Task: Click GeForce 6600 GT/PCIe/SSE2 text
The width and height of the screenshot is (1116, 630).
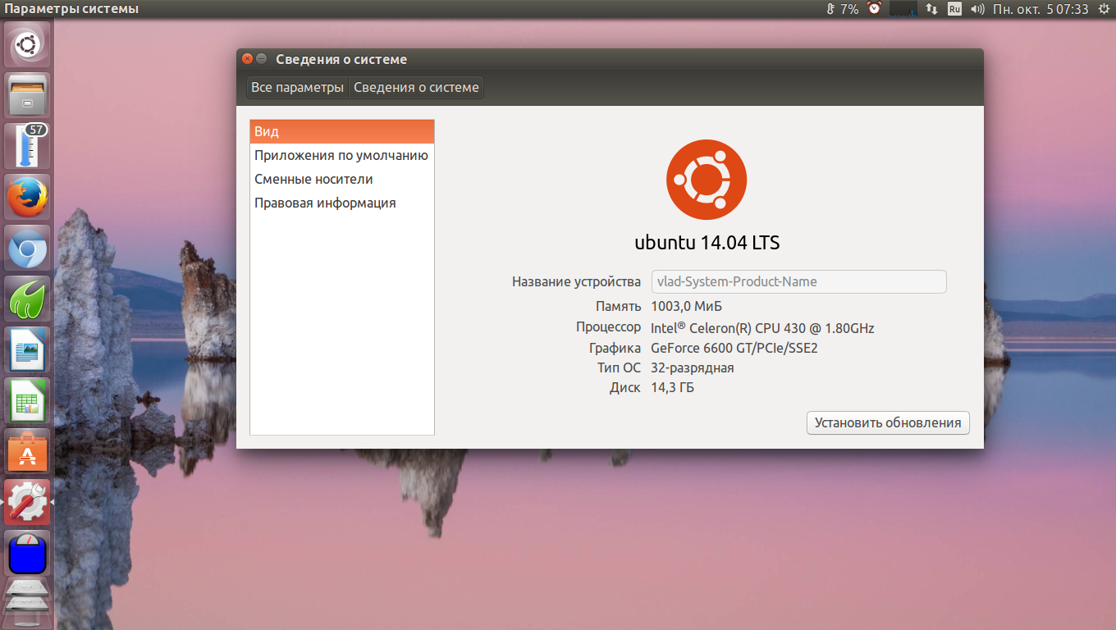Action: 734,348
